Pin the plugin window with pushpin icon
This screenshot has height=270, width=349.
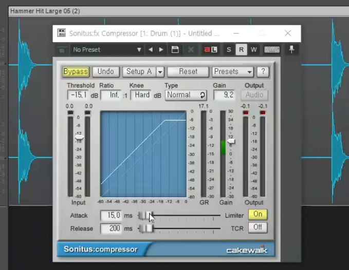click(291, 49)
